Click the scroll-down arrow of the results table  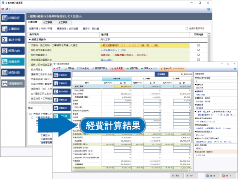pyautogui.click(x=191, y=168)
